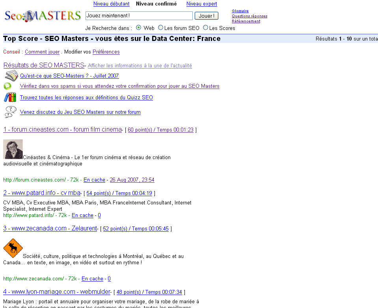The width and height of the screenshot is (378, 308).
Task: Click the 0 link after patard.info cache
Action: click(99, 215)
